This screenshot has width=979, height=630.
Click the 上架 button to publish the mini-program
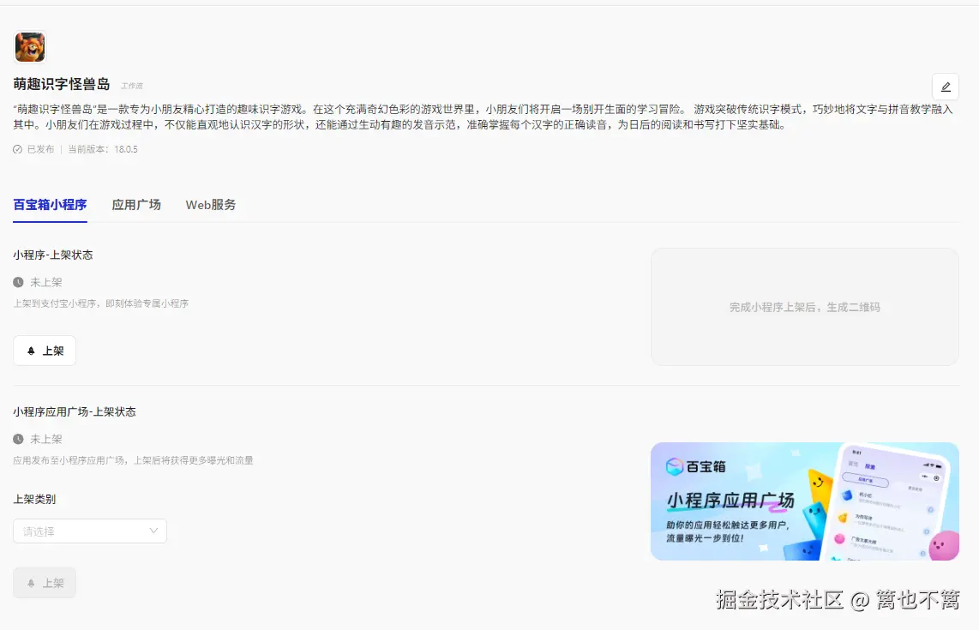point(44,350)
